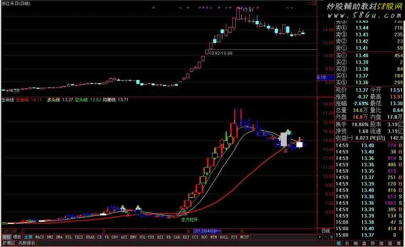Click the 日线 period button
The height and width of the screenshot is (247, 405).
point(326,231)
